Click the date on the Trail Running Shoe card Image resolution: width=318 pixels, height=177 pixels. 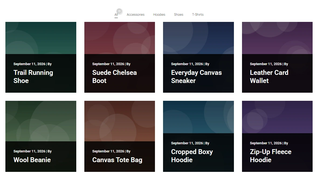click(29, 64)
